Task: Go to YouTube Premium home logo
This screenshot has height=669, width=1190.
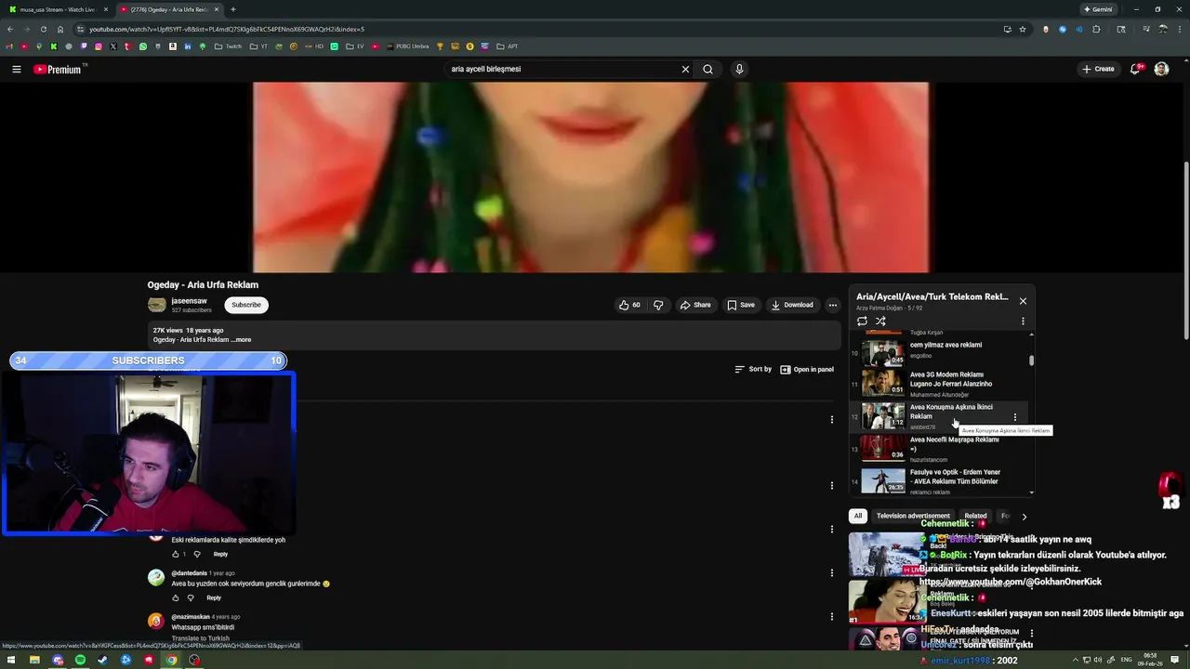Action: (58, 69)
